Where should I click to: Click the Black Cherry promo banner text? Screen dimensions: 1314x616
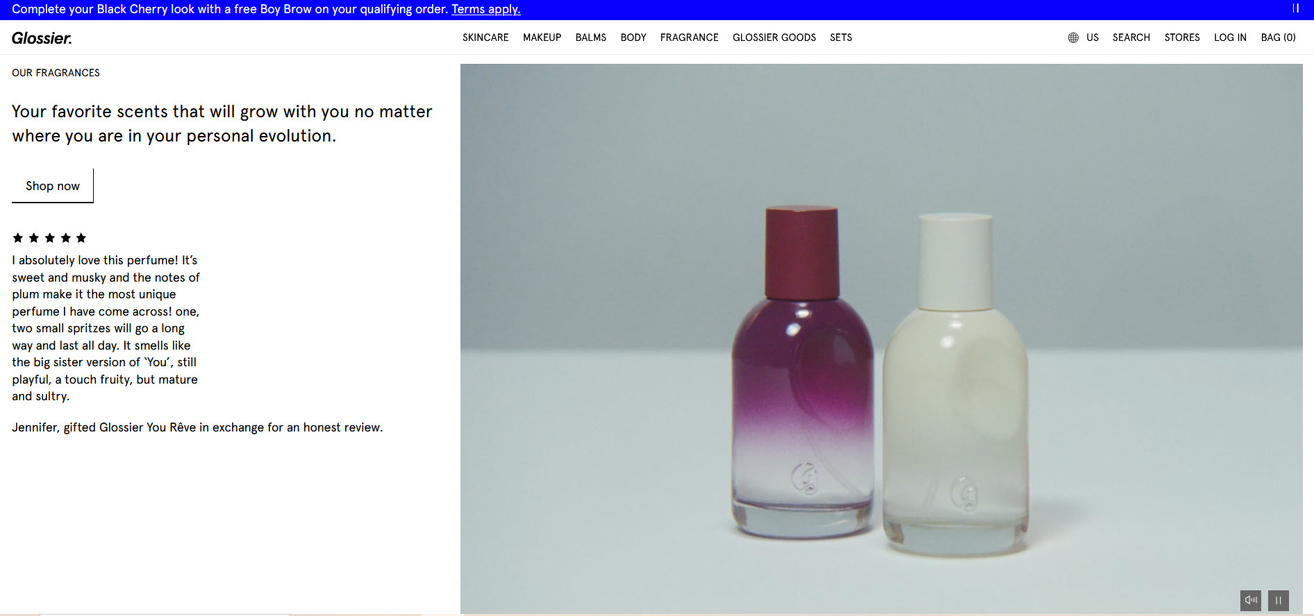tap(230, 9)
